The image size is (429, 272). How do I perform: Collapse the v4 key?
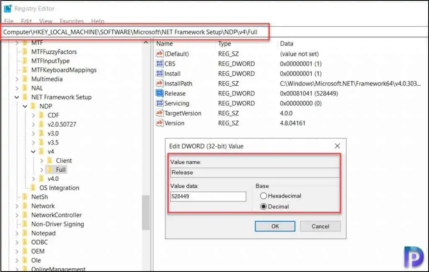click(33, 151)
